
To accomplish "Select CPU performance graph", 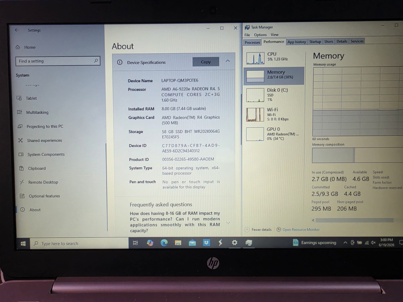I will pos(274,58).
